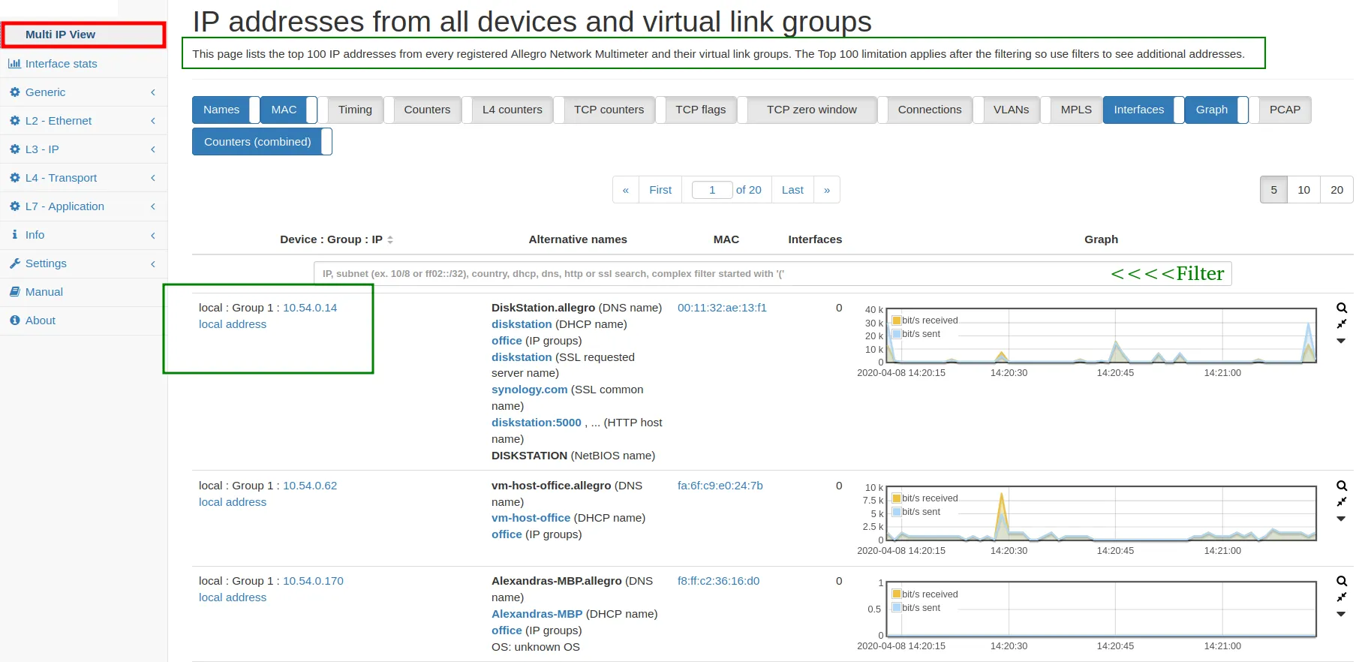Click the magnifier icon on the 10.54.0.170 graph
The image size is (1368, 662).
[x=1342, y=581]
